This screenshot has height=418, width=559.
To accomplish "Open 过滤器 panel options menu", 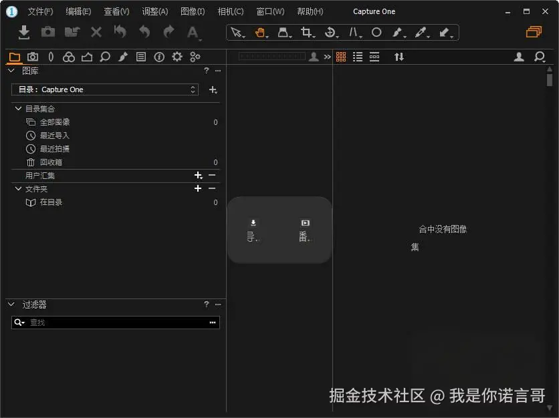I will tap(218, 304).
